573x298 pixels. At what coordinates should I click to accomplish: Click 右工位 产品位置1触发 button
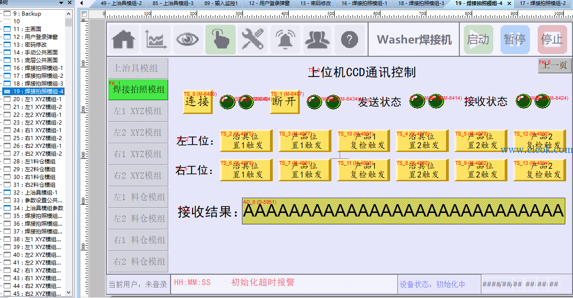click(305, 170)
